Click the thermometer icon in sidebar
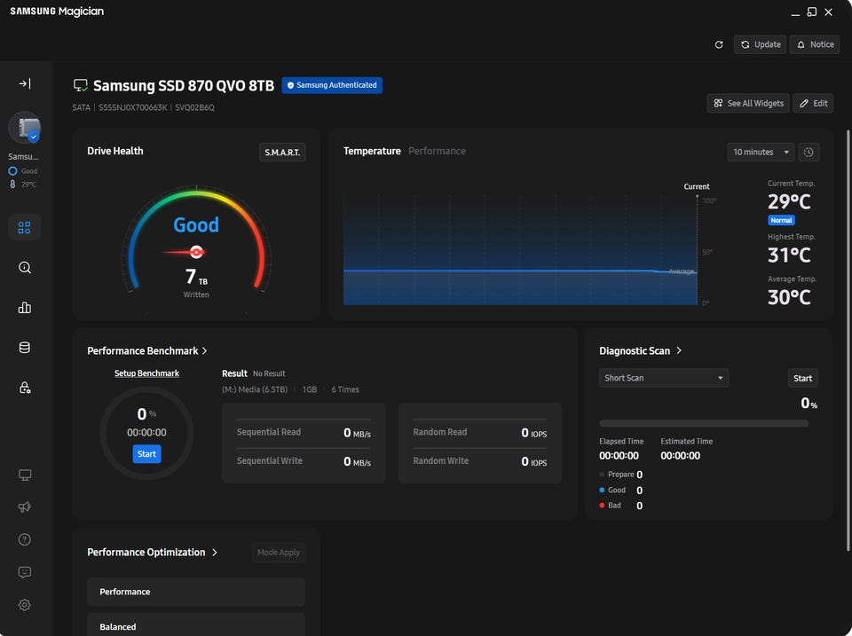The height and width of the screenshot is (636, 852). (x=12, y=185)
